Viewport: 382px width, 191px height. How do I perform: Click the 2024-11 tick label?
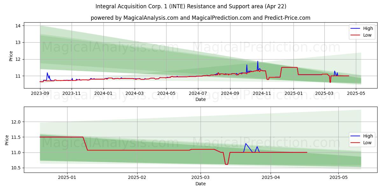click(261, 93)
